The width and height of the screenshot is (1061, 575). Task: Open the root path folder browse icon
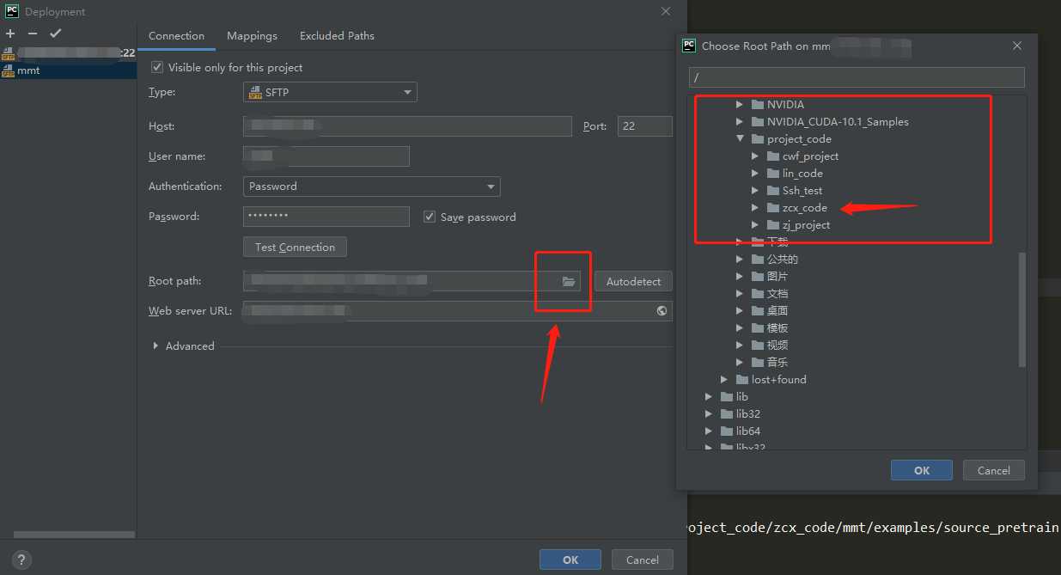(x=569, y=281)
